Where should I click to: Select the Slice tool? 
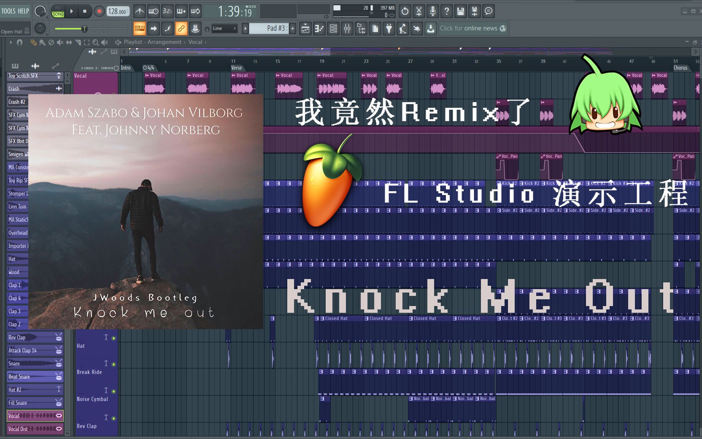coord(78,42)
